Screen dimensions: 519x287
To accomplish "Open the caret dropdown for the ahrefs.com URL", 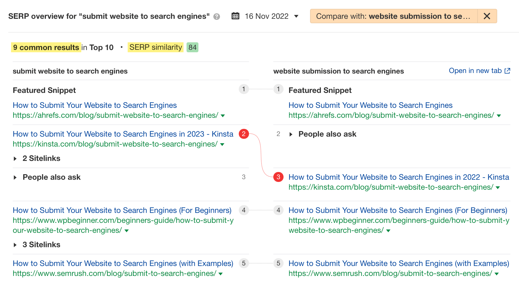I will pyautogui.click(x=223, y=116).
